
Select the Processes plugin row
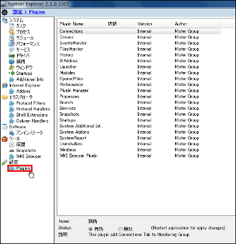click(139, 96)
